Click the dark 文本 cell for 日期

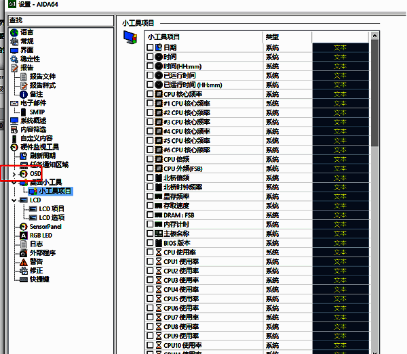(x=340, y=48)
